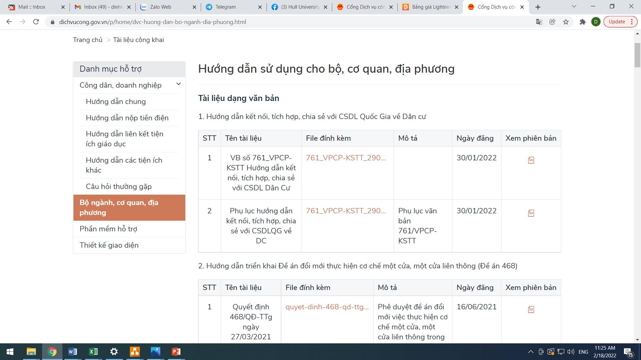Reload the current page
The image size is (641, 360).
click(x=36, y=22)
